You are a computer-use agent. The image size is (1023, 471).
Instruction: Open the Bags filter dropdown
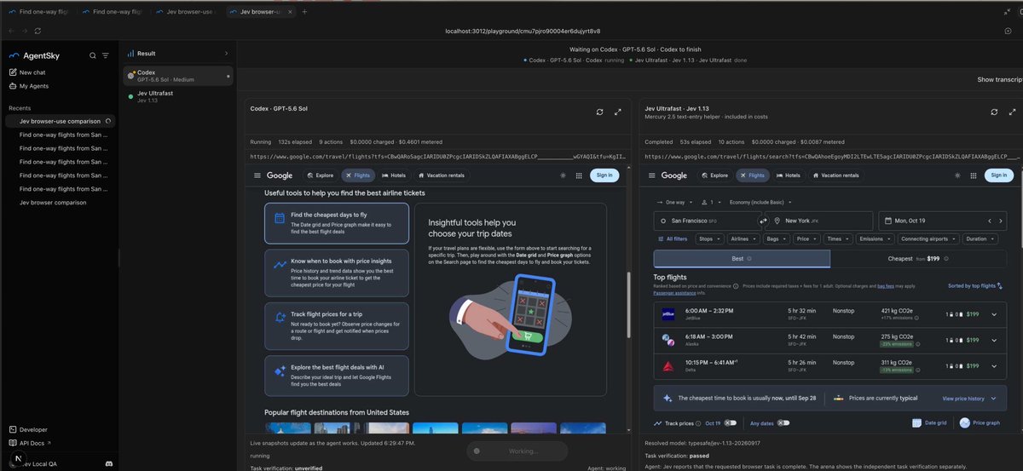pyautogui.click(x=777, y=239)
